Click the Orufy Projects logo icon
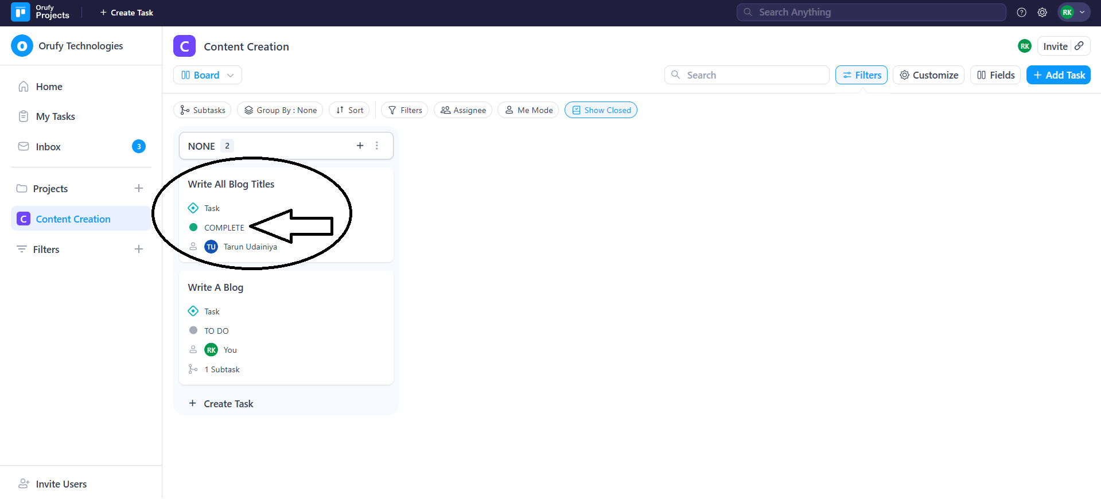Image resolution: width=1101 pixels, height=499 pixels. click(x=21, y=12)
